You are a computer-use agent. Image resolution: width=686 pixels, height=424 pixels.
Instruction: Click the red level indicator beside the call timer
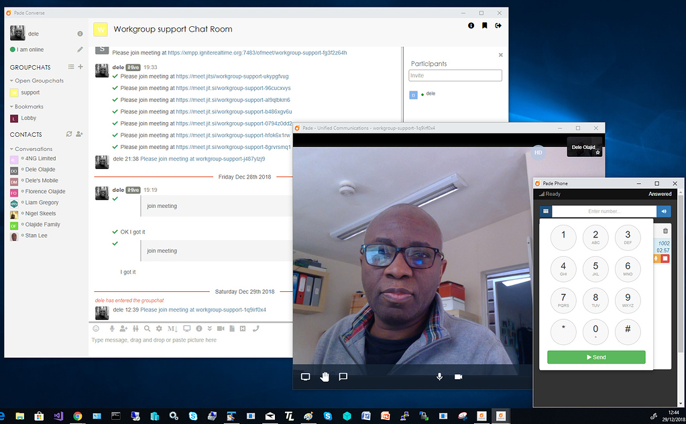coord(665,258)
